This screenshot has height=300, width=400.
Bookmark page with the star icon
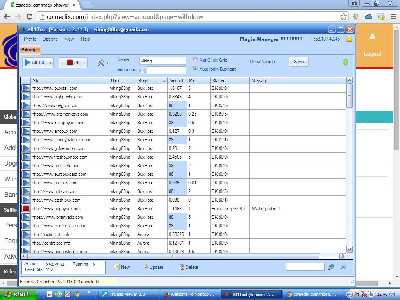[343, 16]
